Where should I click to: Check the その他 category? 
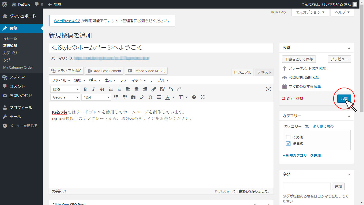[288, 137]
